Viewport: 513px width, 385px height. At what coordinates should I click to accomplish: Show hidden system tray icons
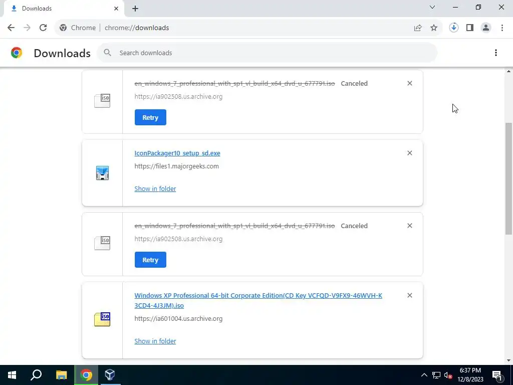(424, 375)
